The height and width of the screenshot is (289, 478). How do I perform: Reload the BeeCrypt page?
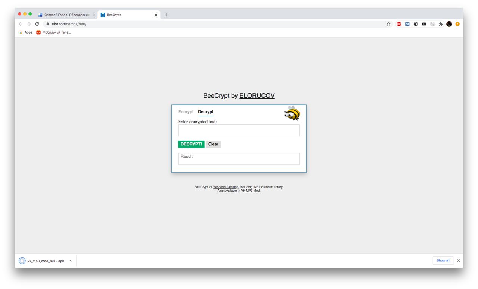[x=37, y=24]
